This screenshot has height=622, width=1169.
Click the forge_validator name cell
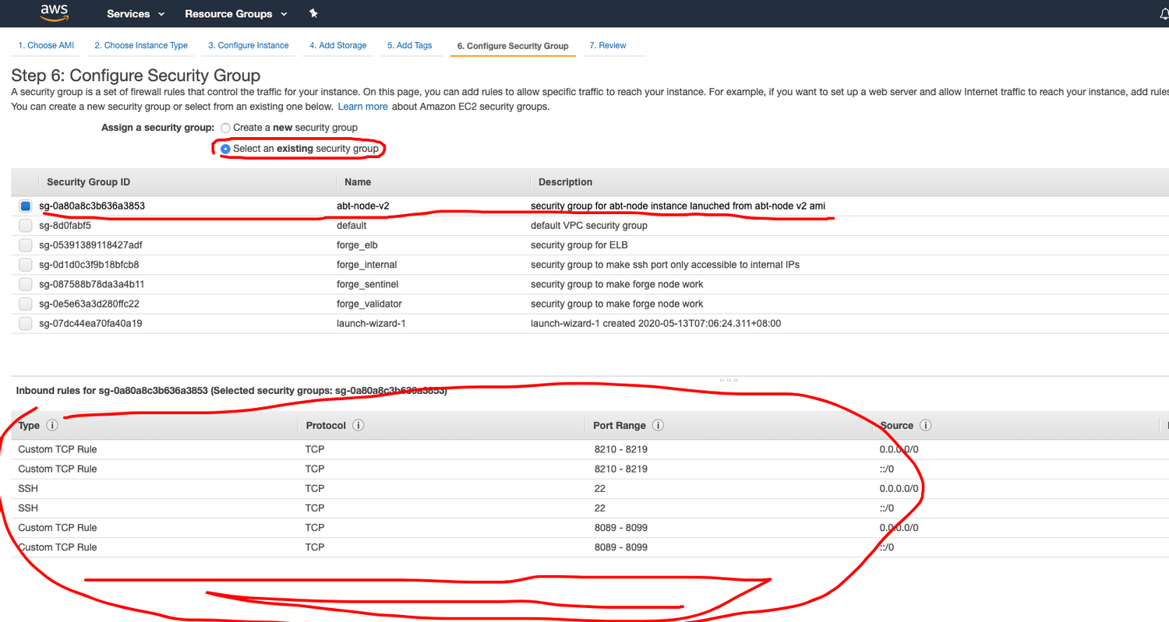point(369,304)
